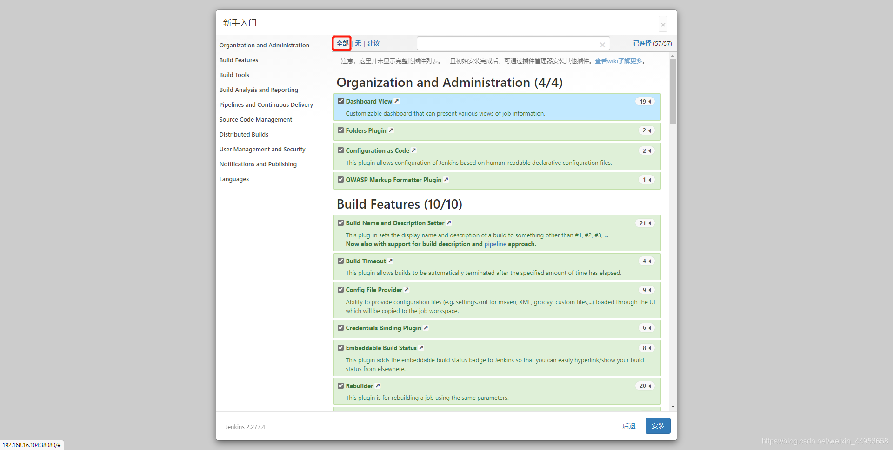
Task: Open Embeddable Build Status external link icon
Action: [x=421, y=347]
